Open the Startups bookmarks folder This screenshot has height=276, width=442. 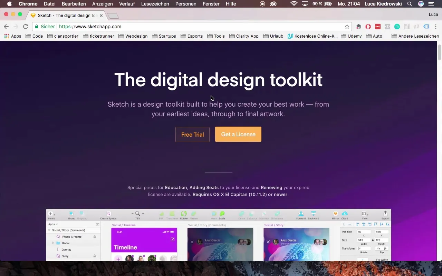164,36
